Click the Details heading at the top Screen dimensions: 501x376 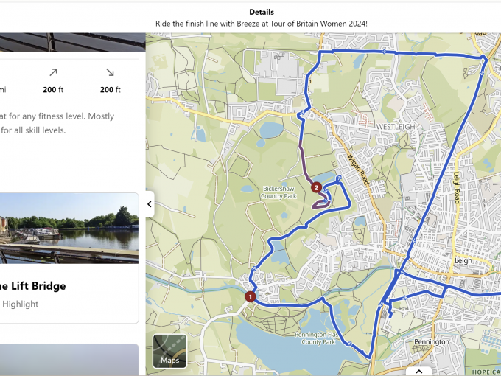[262, 12]
